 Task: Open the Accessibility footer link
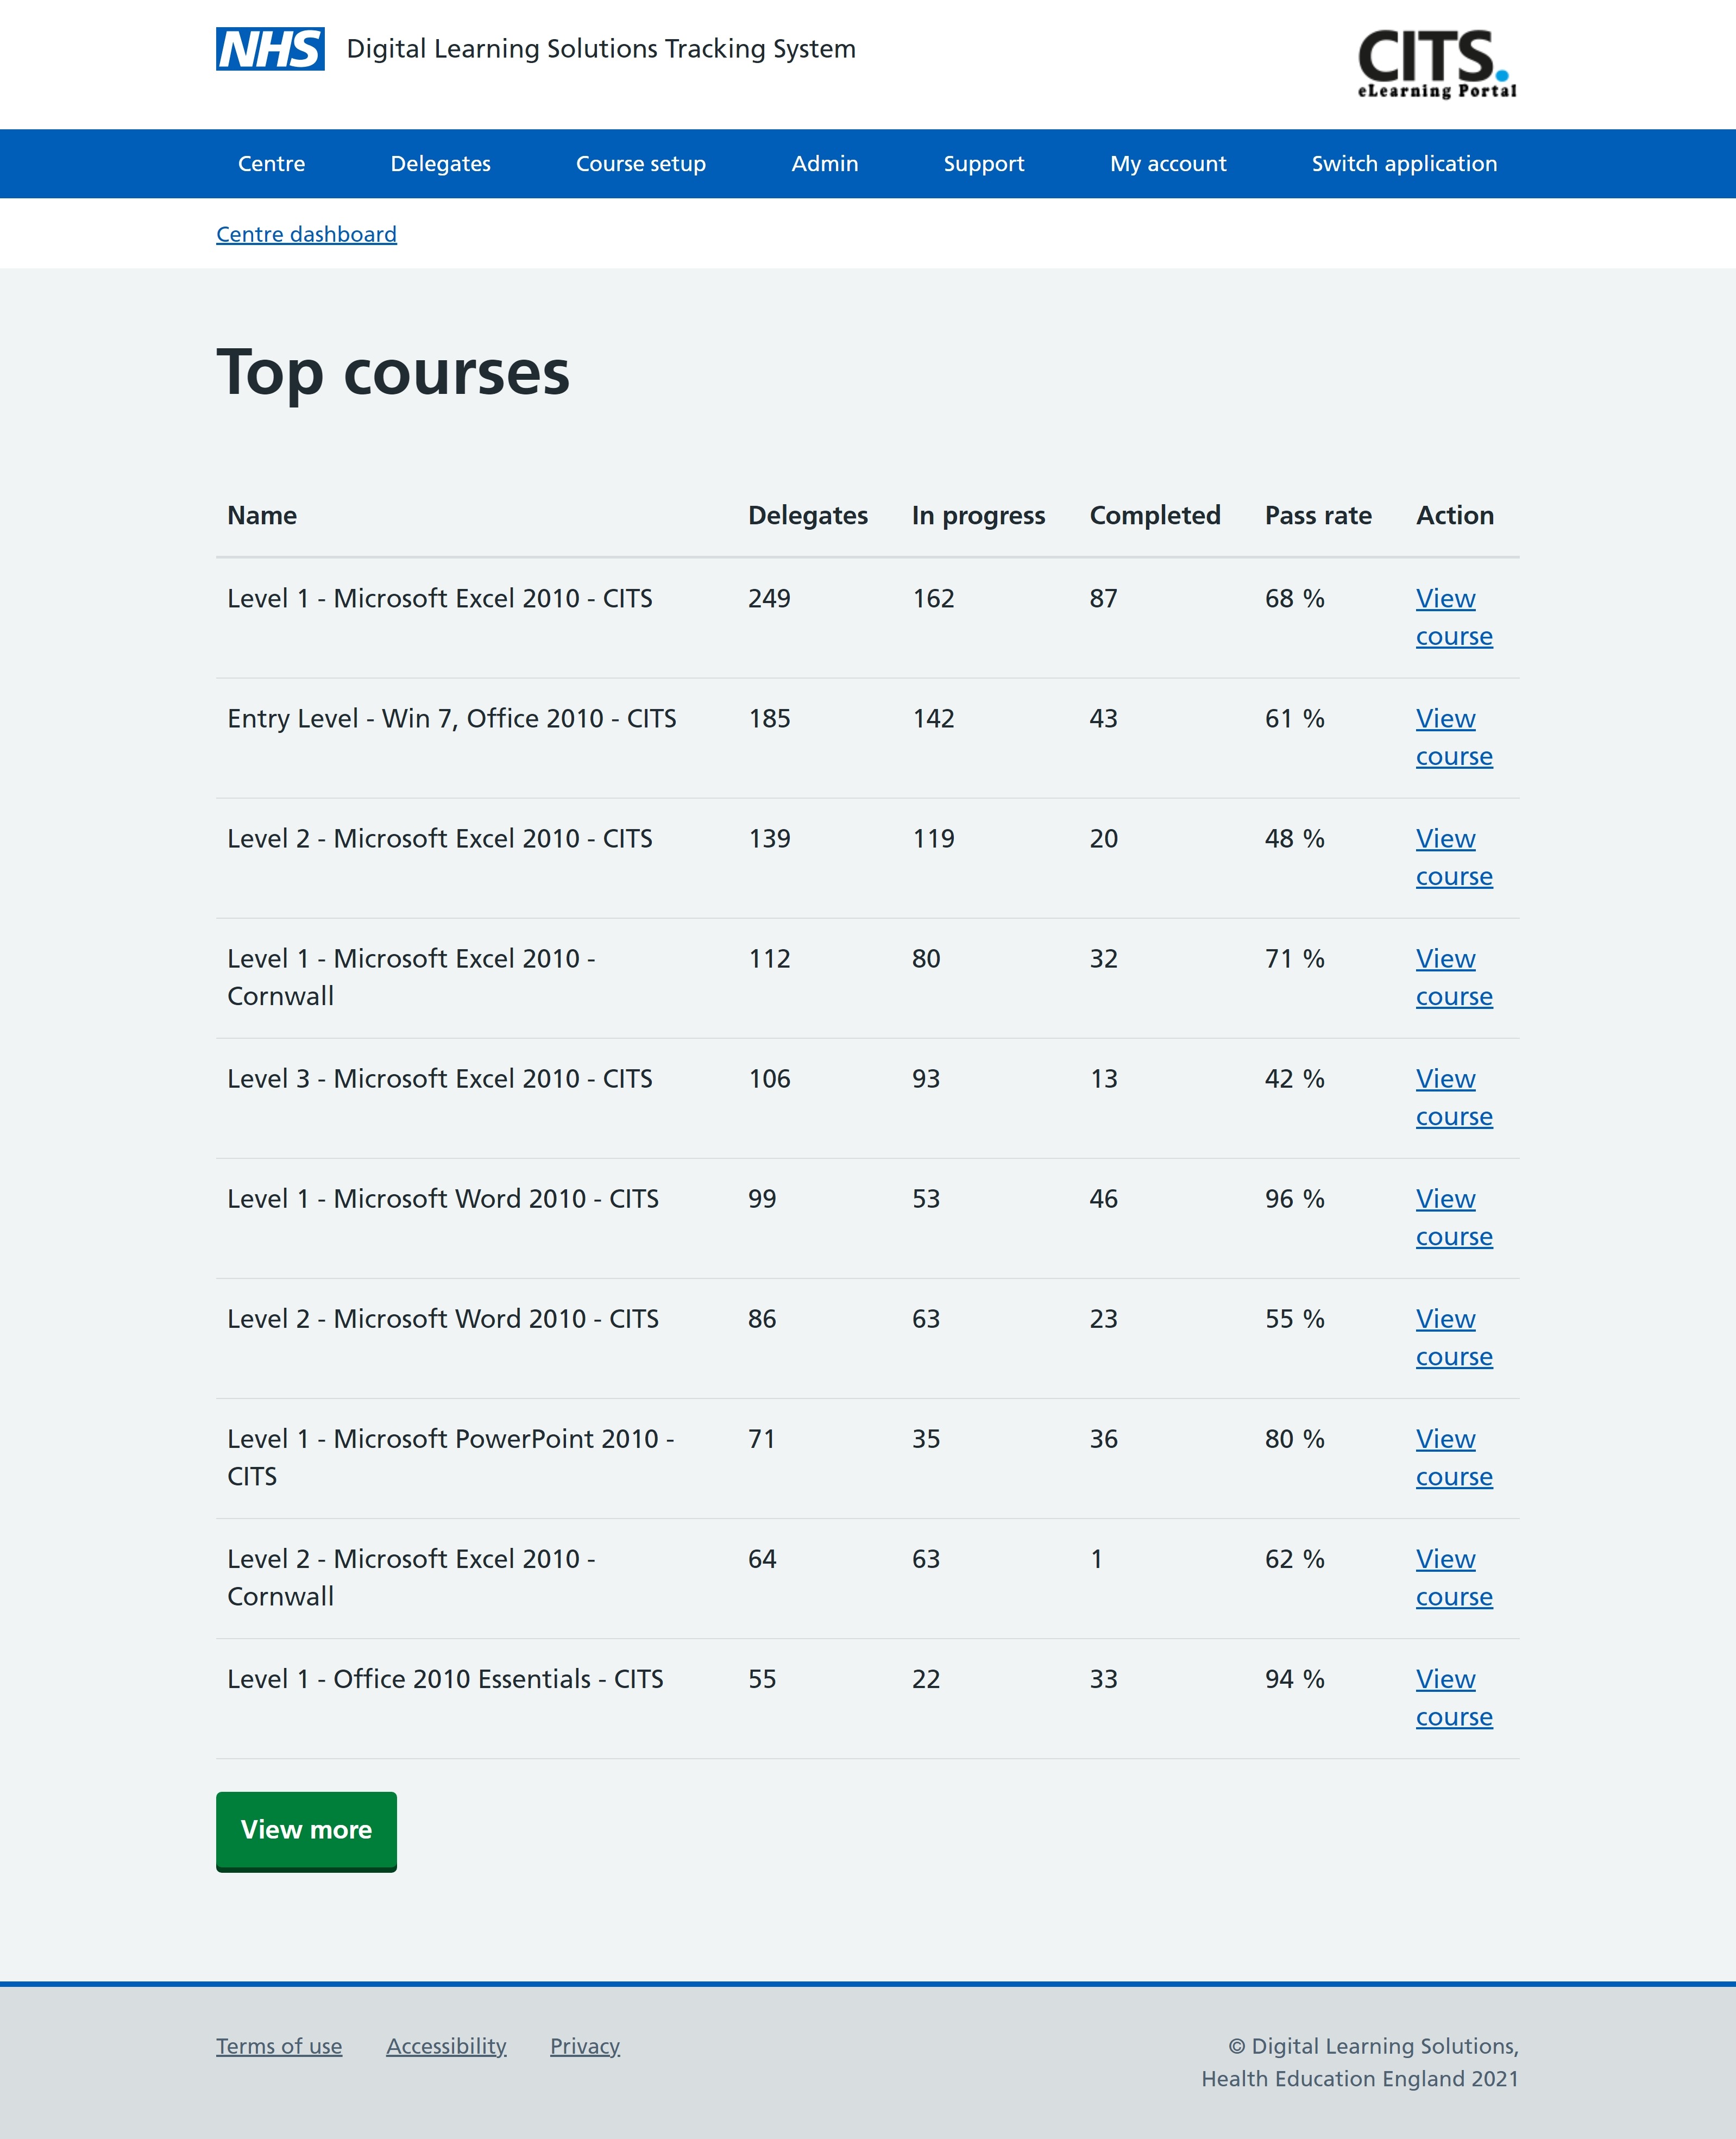click(446, 2046)
